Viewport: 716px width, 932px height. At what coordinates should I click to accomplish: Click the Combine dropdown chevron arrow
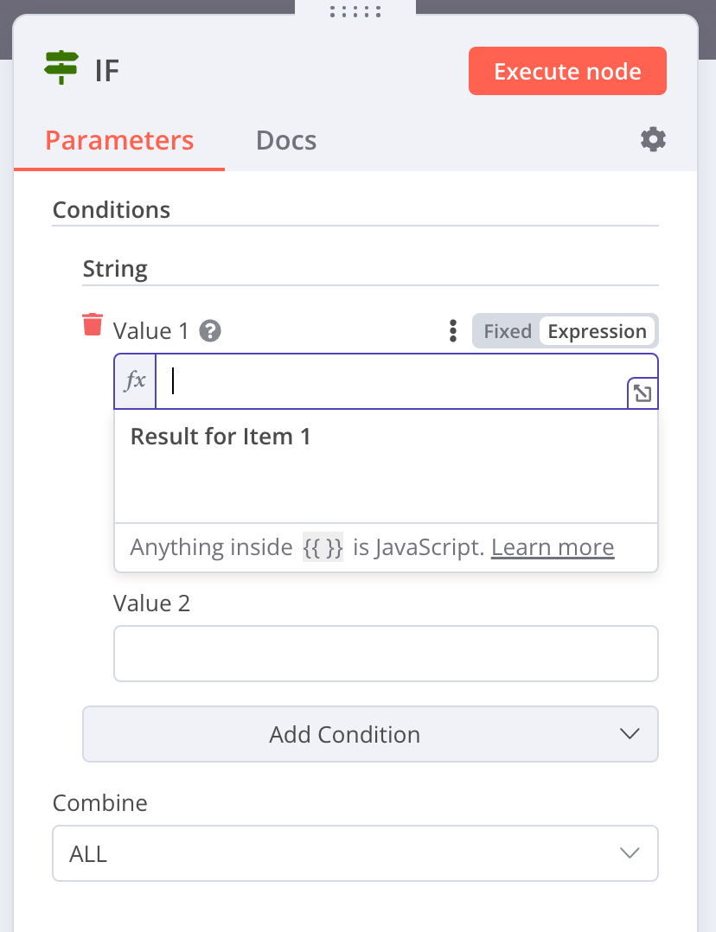click(630, 853)
